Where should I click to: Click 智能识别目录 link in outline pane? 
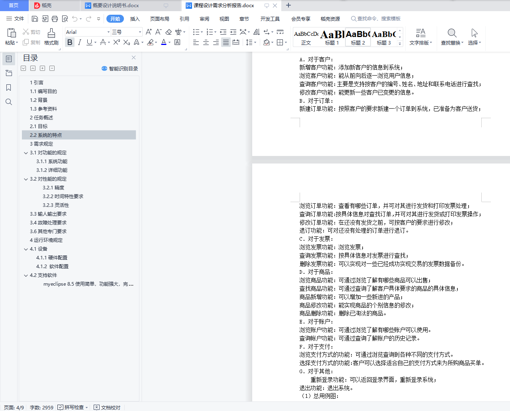pyautogui.click(x=120, y=68)
